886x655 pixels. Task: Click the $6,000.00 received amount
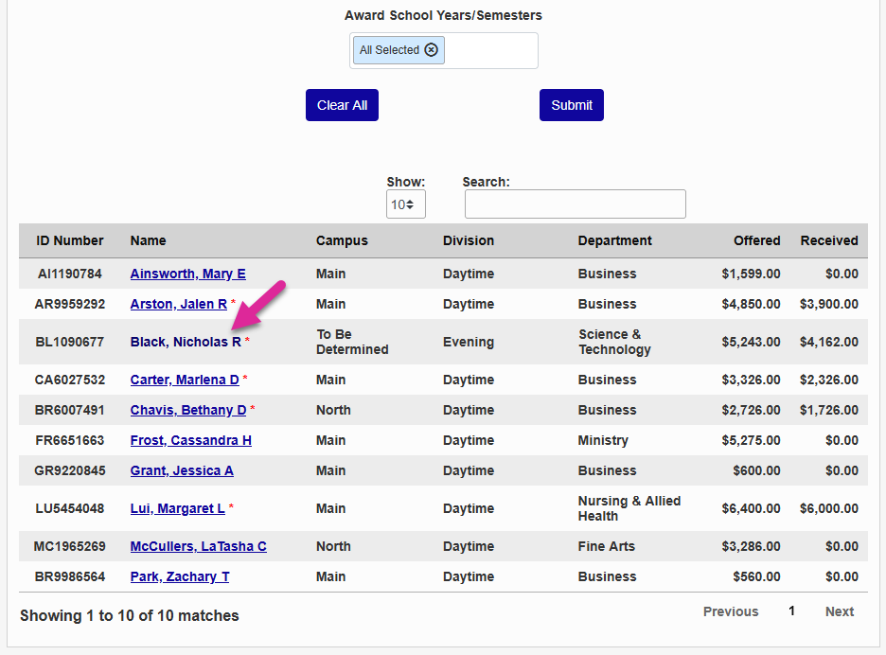[x=829, y=508]
